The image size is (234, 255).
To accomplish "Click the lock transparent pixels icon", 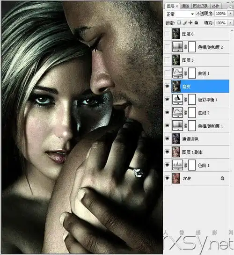I will point(179,22).
